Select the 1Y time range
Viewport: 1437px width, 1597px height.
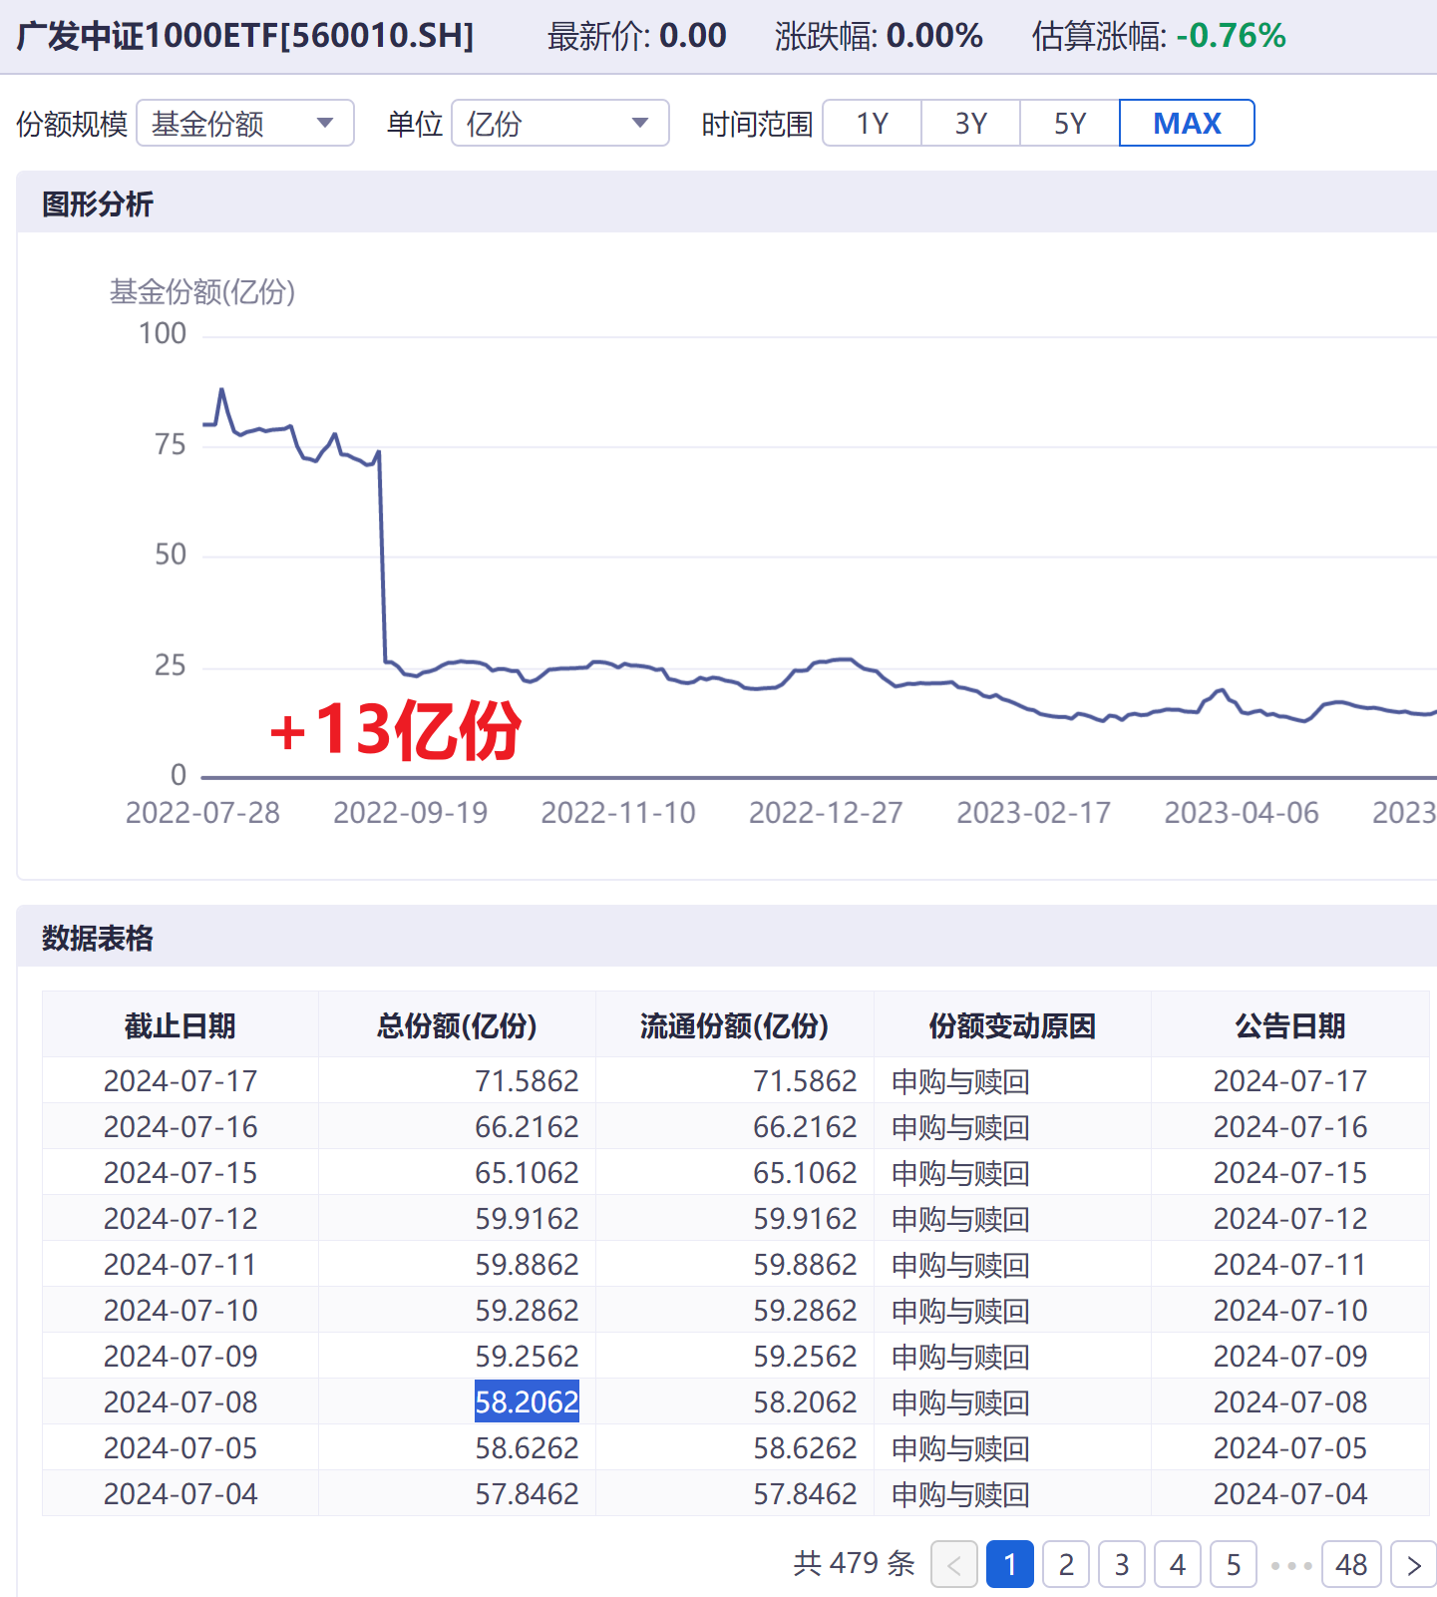click(x=872, y=124)
